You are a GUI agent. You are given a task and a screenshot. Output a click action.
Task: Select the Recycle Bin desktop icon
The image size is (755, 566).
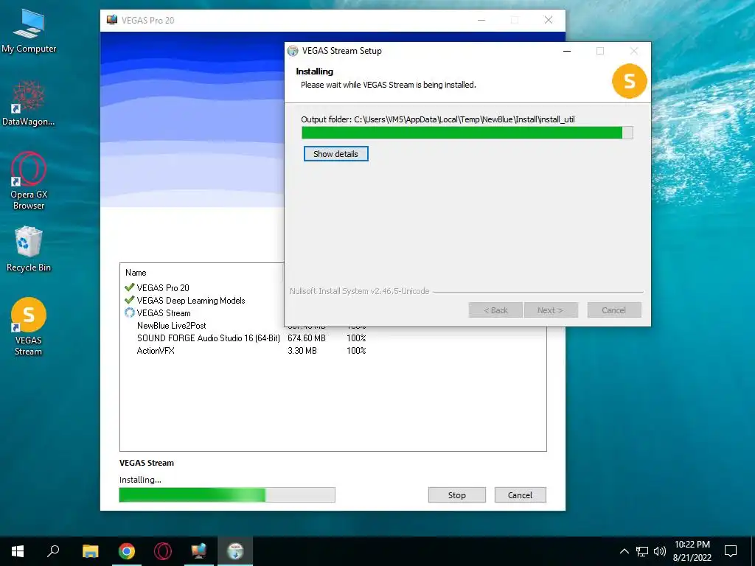29,249
